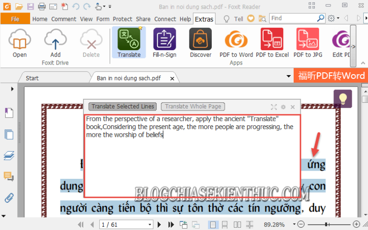368x230 pixels.
Task: Open translate panel settings gear
Action: (283, 107)
